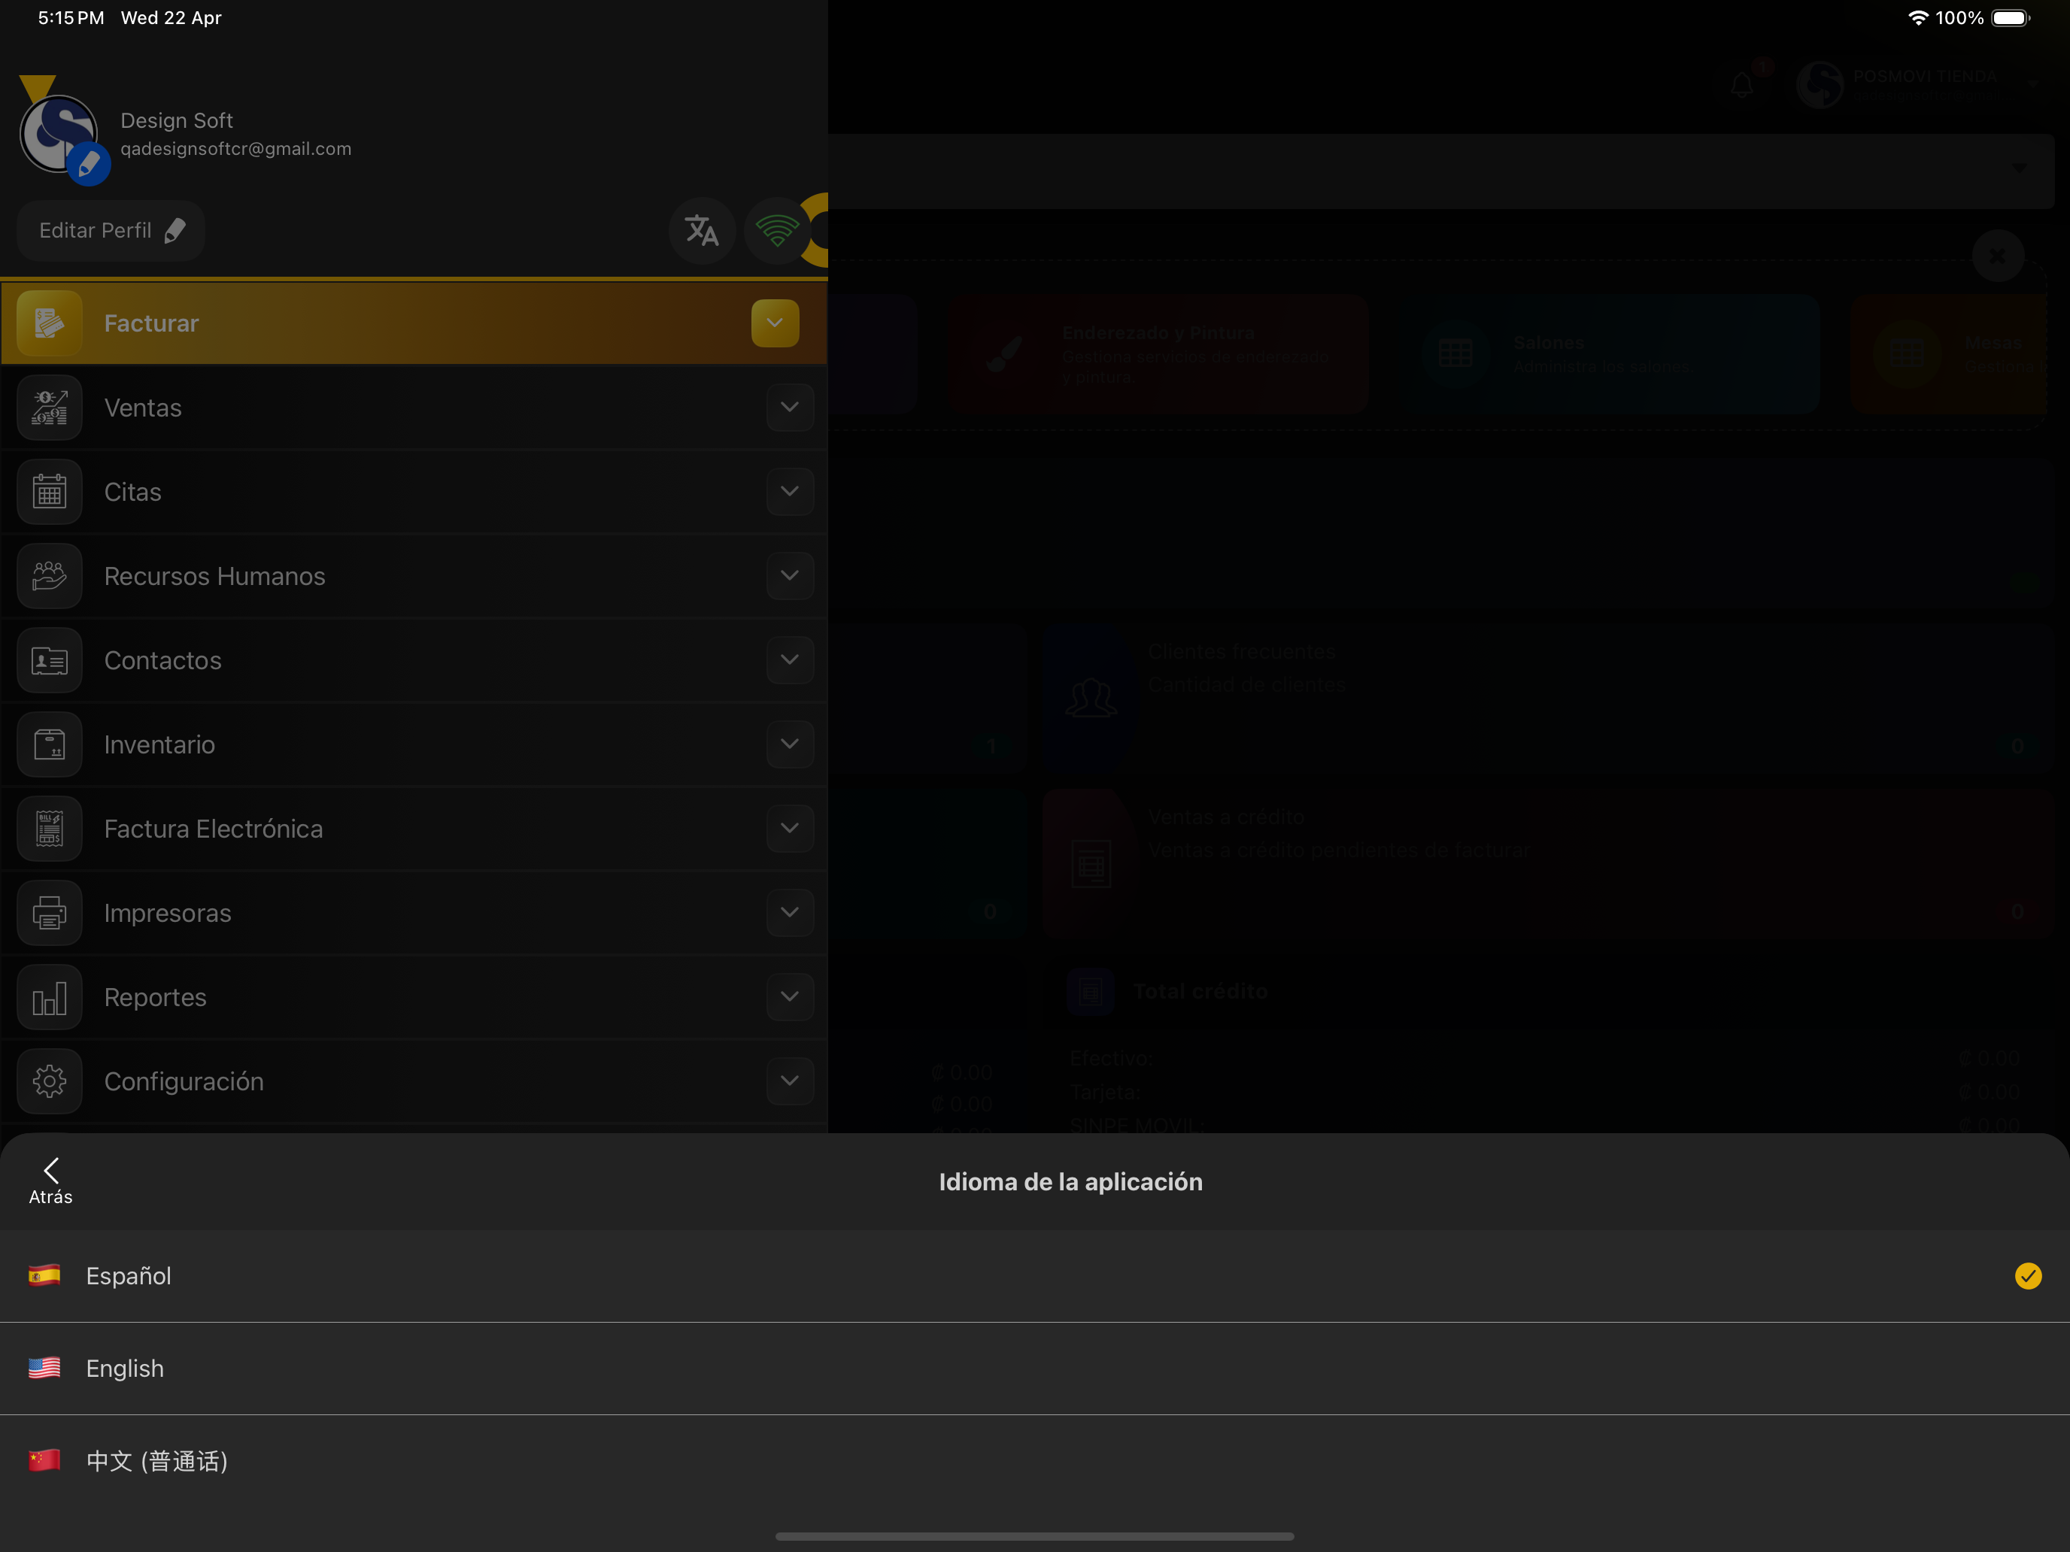Tap the iOS wifi status icon
This screenshot has width=2070, height=1552.
click(x=1917, y=18)
